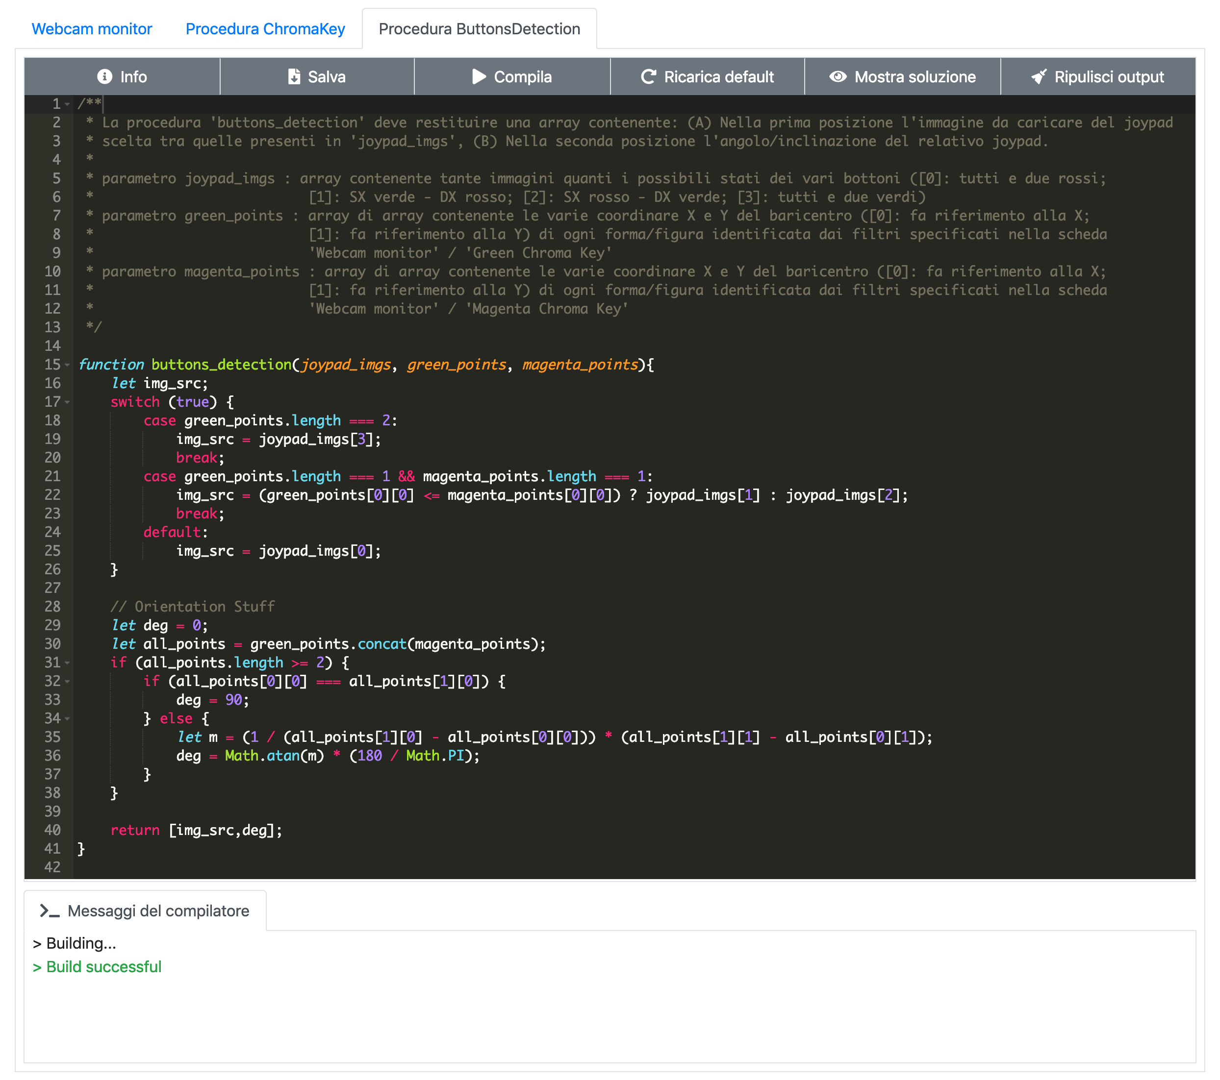This screenshot has width=1220, height=1080.
Task: Switch to the Webcam monitor tab
Action: coord(91,28)
